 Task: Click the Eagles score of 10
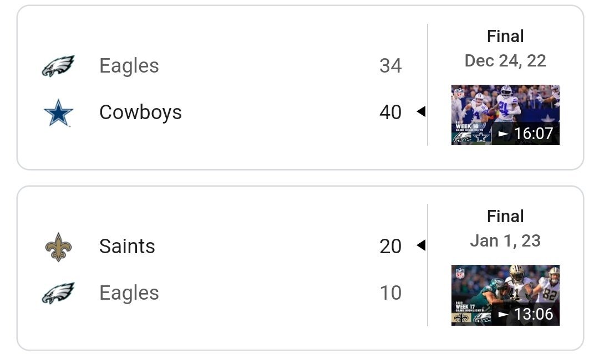(390, 293)
